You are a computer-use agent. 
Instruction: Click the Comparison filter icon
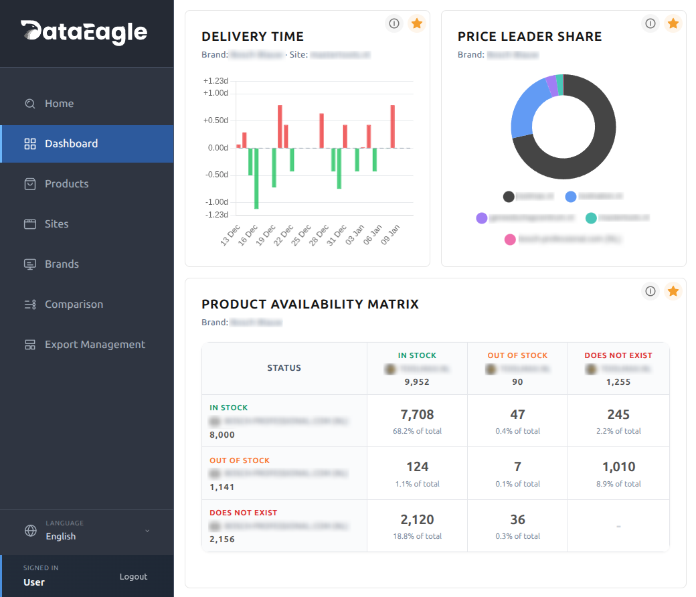point(29,304)
